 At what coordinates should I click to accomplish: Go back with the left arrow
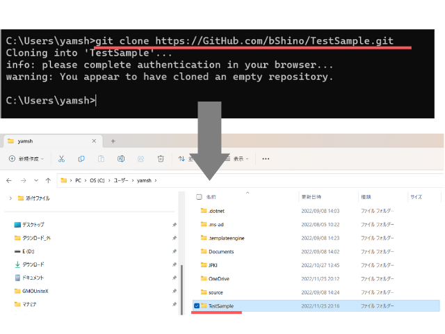point(9,180)
